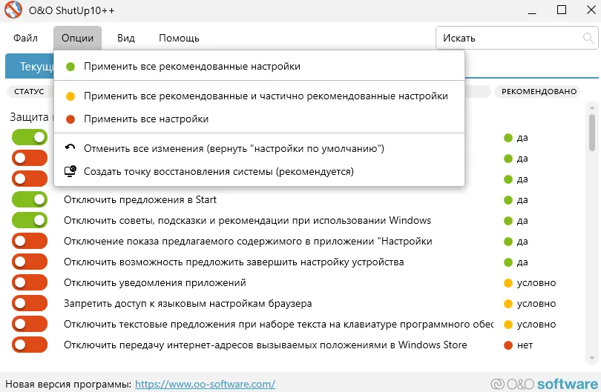Click the vertical scrollbar thumb

point(591,132)
